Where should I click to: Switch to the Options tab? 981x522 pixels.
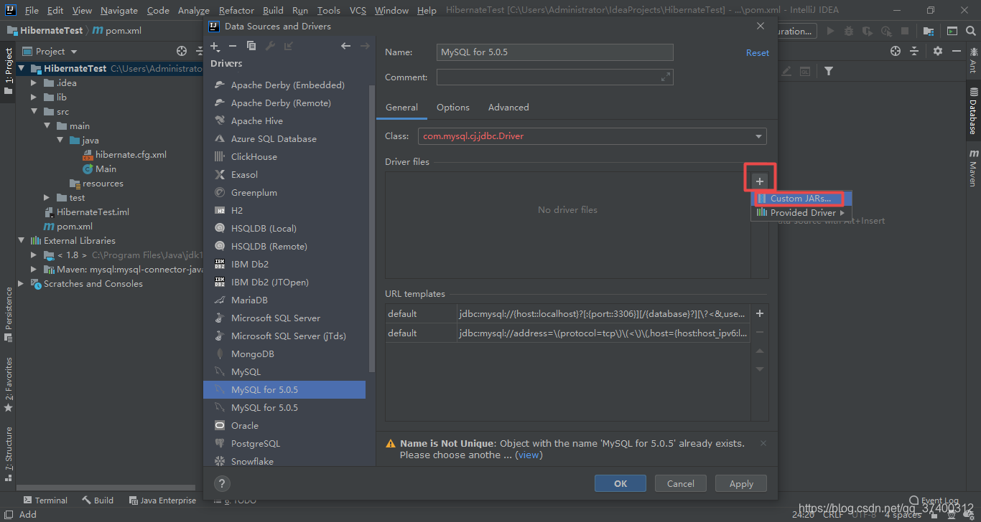[x=453, y=107]
